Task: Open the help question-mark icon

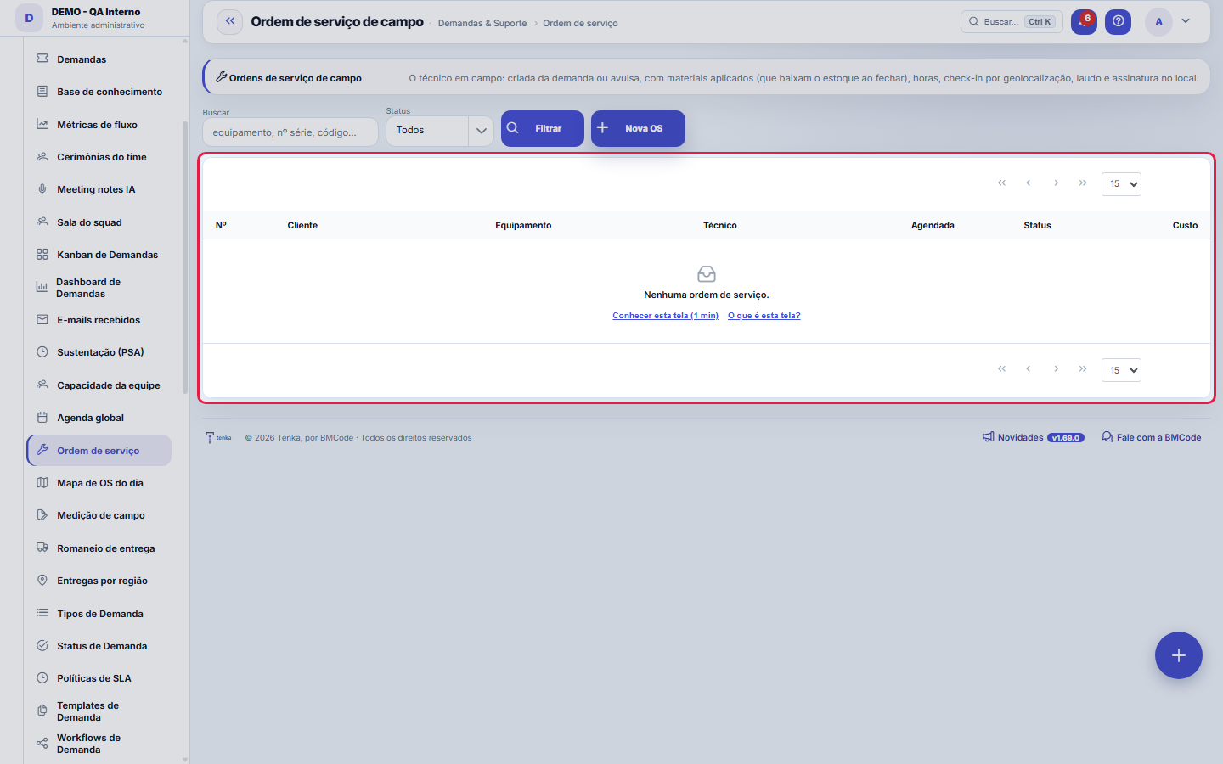Action: (1119, 22)
